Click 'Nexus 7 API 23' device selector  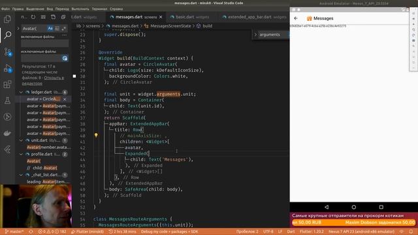point(361,232)
